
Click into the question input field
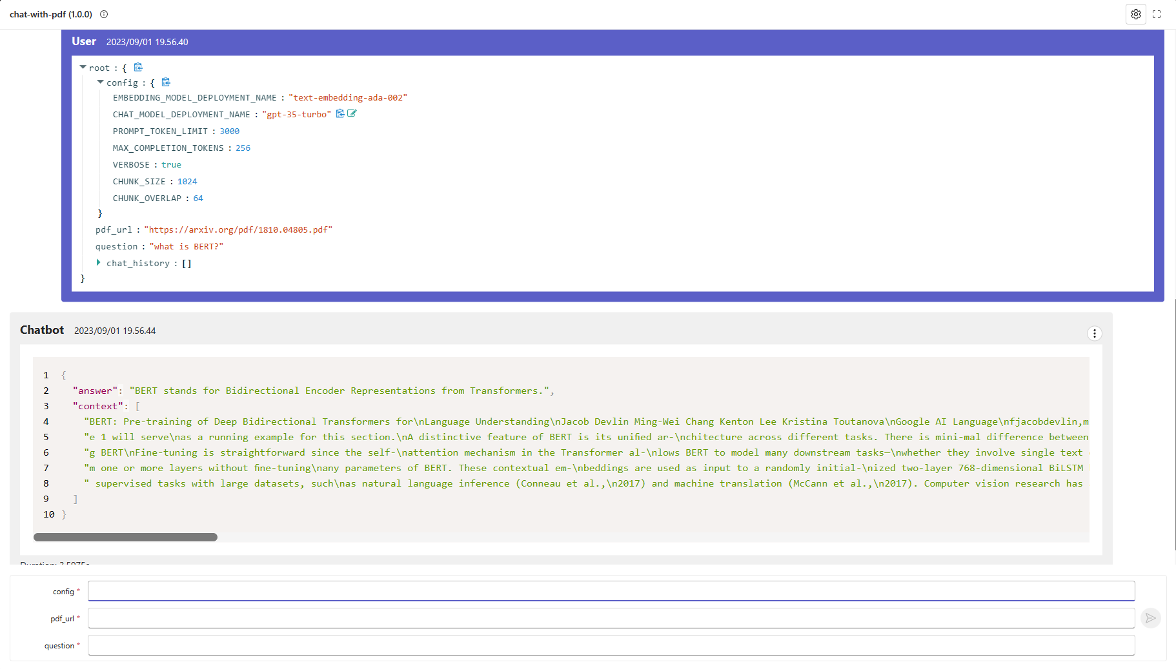pos(611,645)
